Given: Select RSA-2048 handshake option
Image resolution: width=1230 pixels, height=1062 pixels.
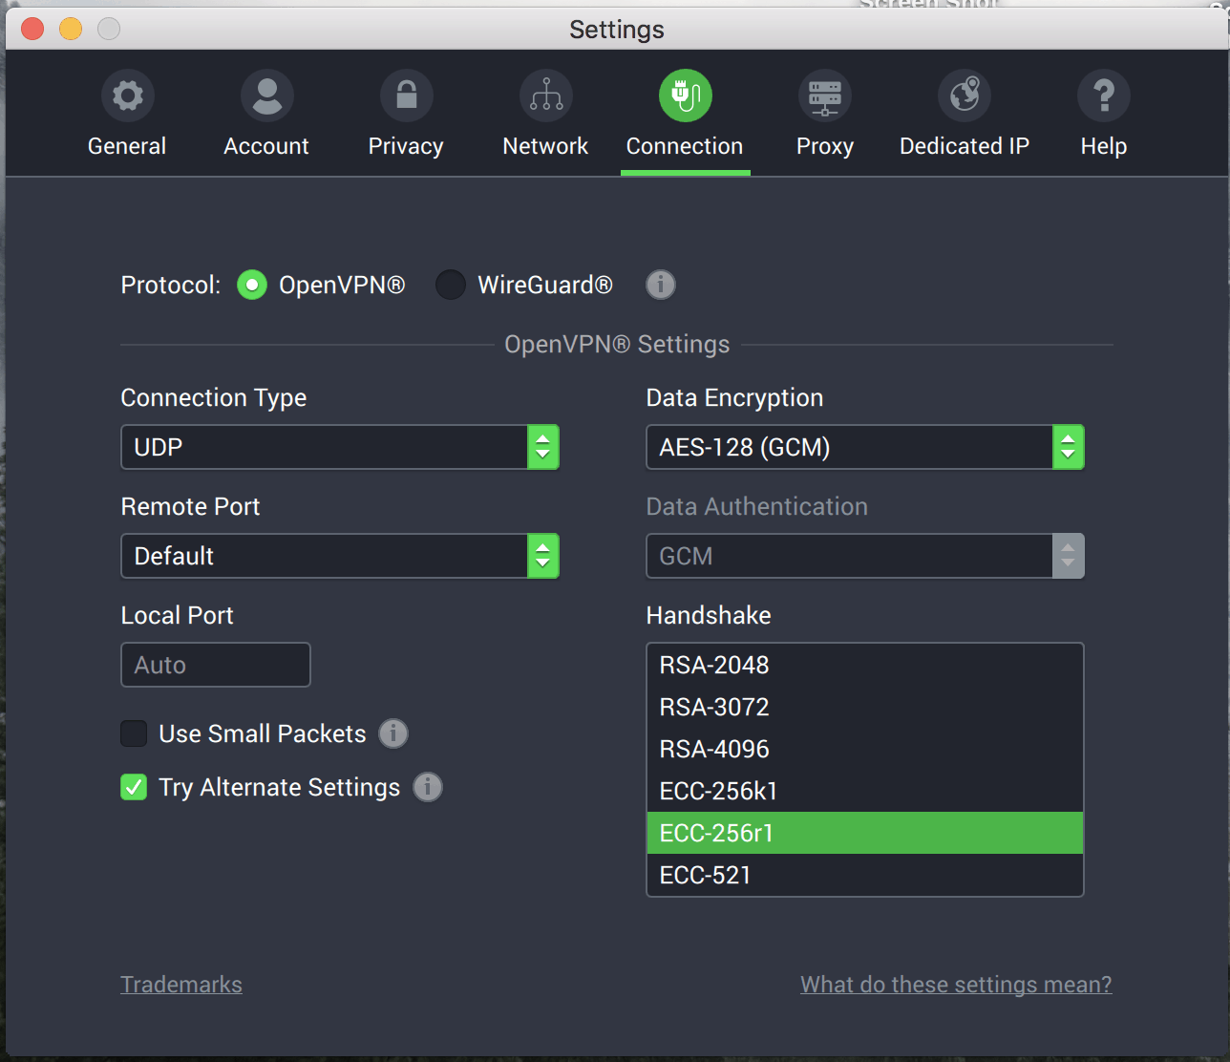Looking at the screenshot, I should click(865, 665).
